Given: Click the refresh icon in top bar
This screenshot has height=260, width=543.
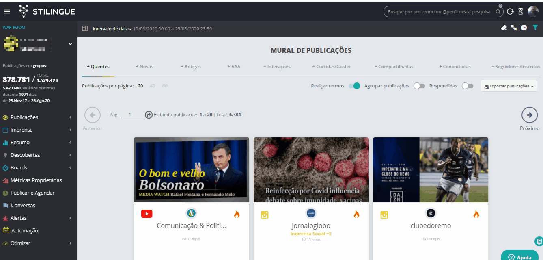Looking at the screenshot, I should (x=510, y=12).
